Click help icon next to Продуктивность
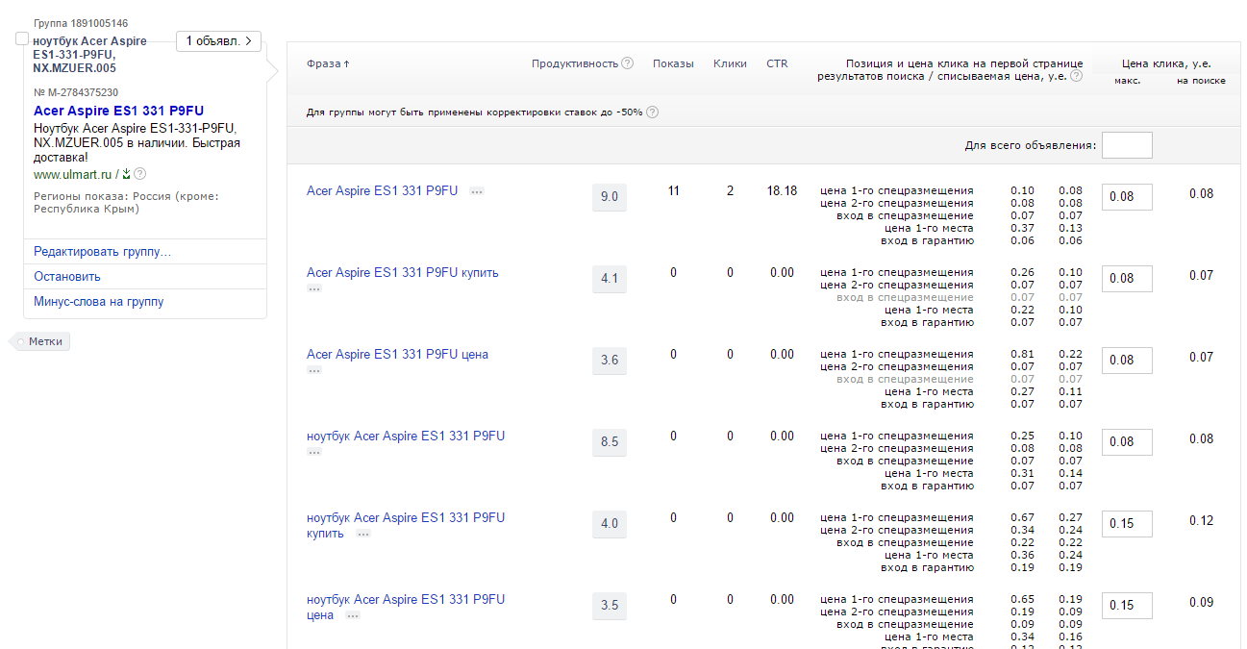 (x=628, y=63)
